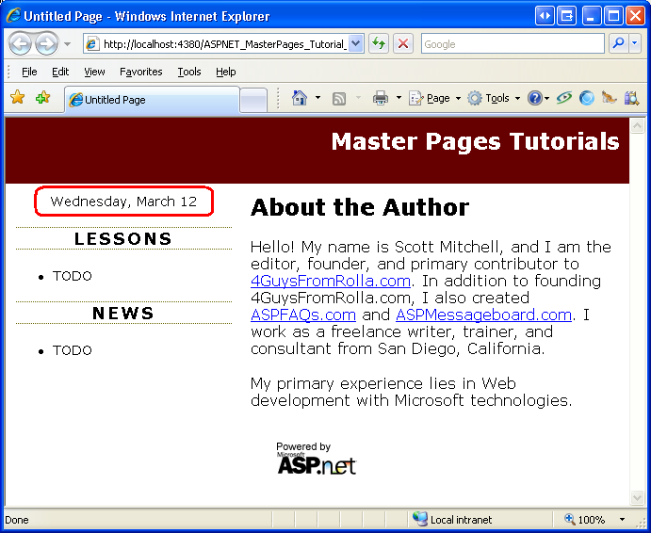Click the Stop loading red X icon
This screenshot has height=533, width=651.
(x=403, y=43)
